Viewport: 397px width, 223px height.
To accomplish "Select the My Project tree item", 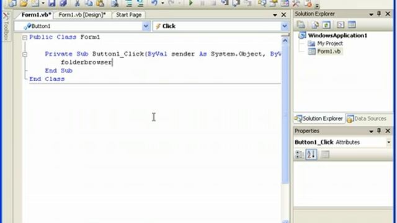I will click(x=330, y=43).
